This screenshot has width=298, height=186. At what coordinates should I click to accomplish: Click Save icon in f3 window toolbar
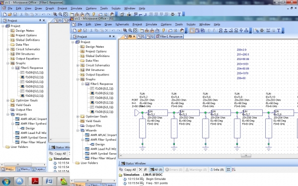click(x=85, y=30)
